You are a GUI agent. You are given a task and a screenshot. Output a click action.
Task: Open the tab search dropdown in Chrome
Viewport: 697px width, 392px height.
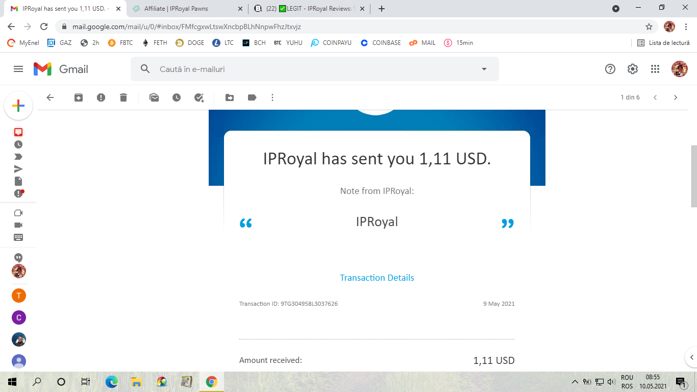[x=616, y=9]
